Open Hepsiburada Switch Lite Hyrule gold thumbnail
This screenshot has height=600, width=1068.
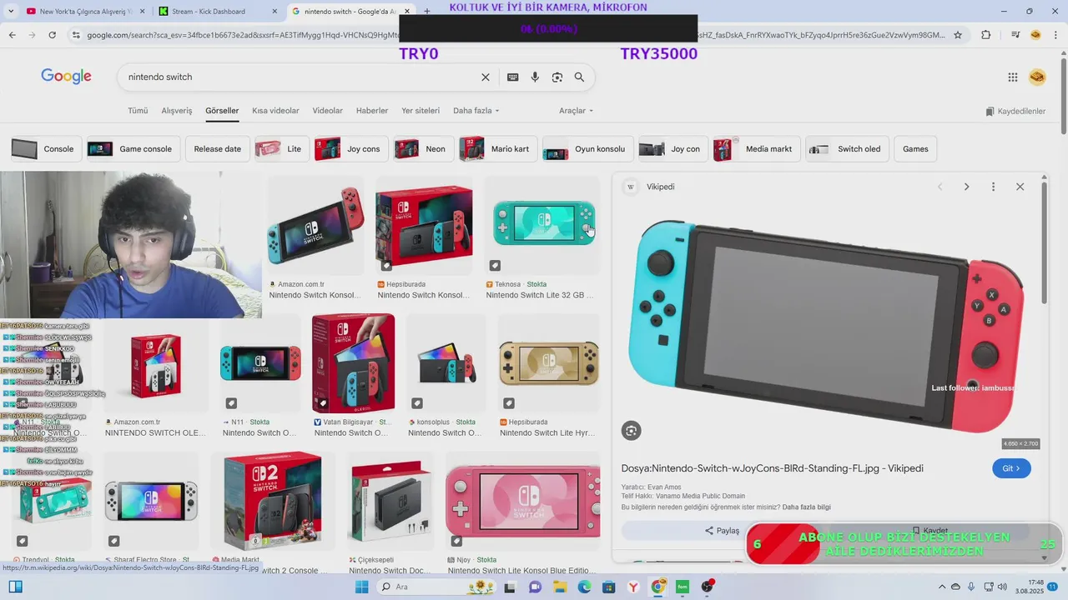click(548, 363)
